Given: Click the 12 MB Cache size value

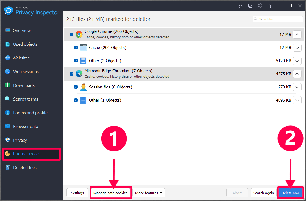Looking at the screenshot, I should (285, 47).
